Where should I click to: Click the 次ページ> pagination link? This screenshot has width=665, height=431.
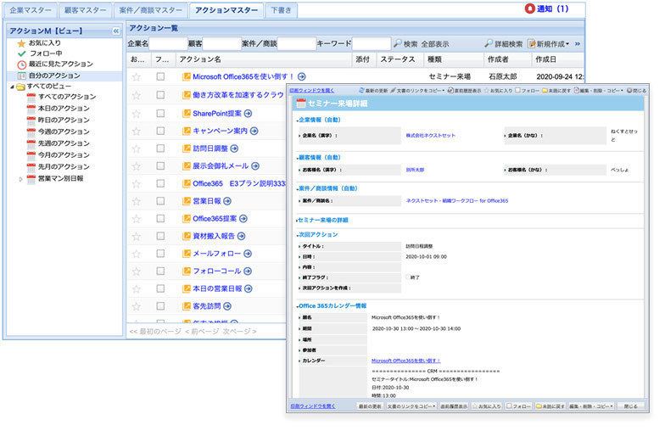pos(239,331)
